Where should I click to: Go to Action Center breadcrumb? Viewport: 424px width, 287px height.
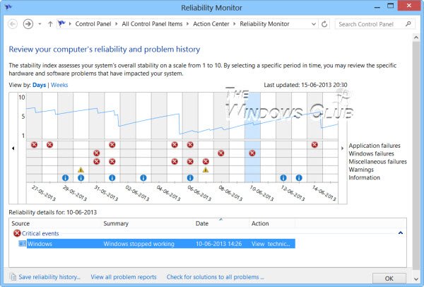coord(211,24)
